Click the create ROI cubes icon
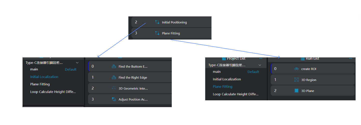This screenshot has width=361, height=125. click(x=296, y=69)
